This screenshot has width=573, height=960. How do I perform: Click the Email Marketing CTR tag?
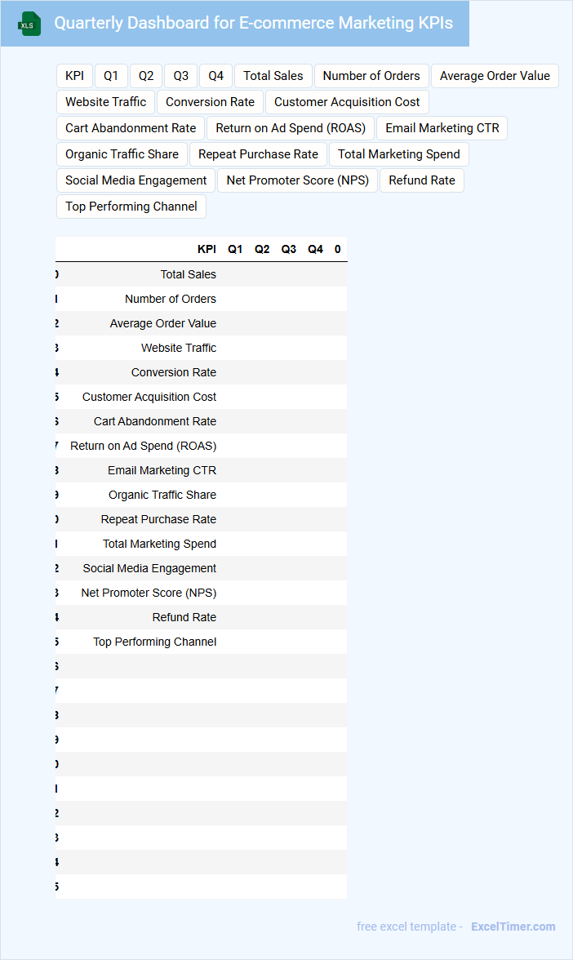point(442,128)
